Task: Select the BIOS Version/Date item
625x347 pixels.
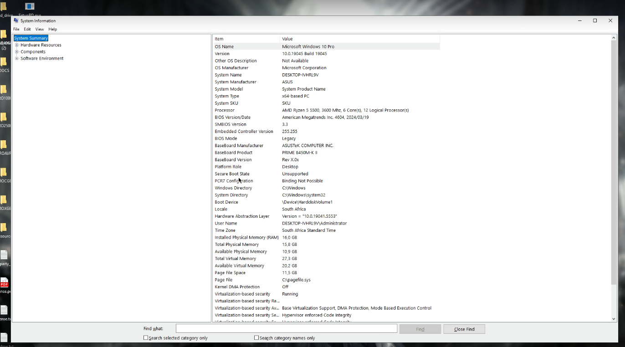Action: [232, 117]
